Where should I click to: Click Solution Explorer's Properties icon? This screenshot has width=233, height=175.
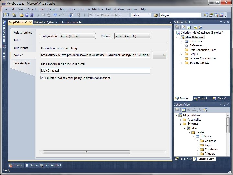177,27
